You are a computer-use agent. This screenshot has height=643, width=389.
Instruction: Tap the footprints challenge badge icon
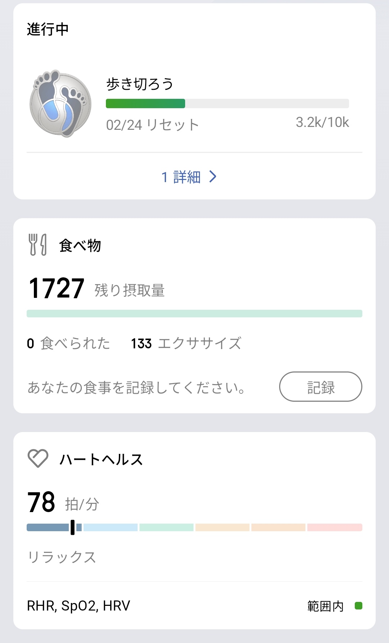[60, 104]
